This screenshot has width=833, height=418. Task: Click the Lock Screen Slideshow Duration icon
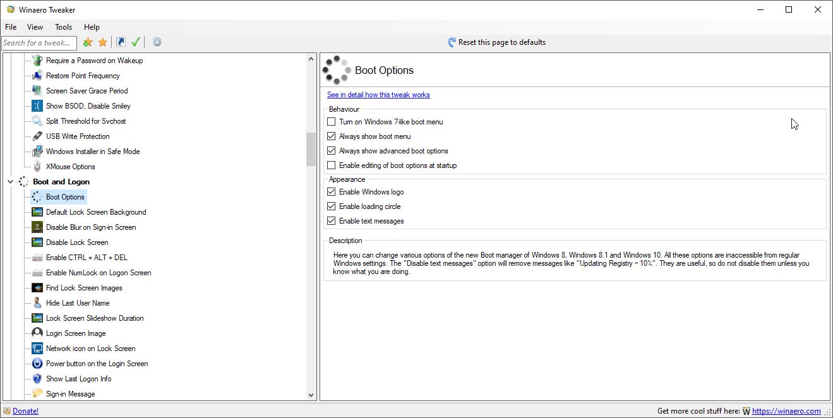(x=37, y=318)
